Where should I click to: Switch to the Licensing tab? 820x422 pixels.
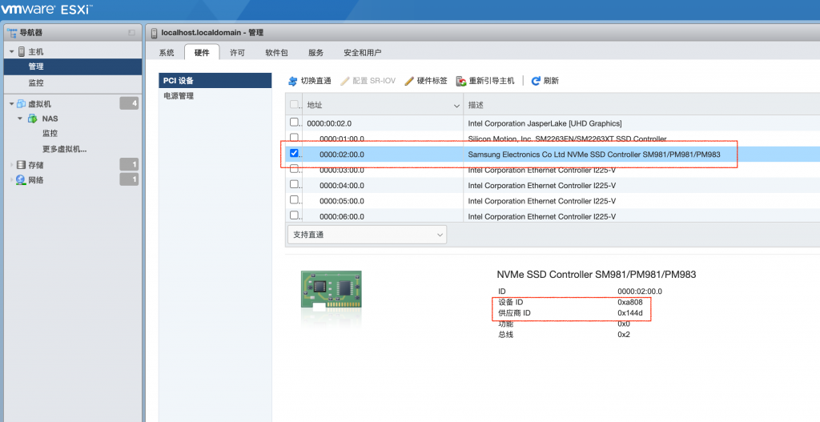click(237, 53)
